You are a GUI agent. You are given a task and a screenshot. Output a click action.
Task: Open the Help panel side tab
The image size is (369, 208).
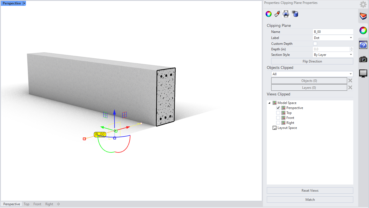click(363, 45)
